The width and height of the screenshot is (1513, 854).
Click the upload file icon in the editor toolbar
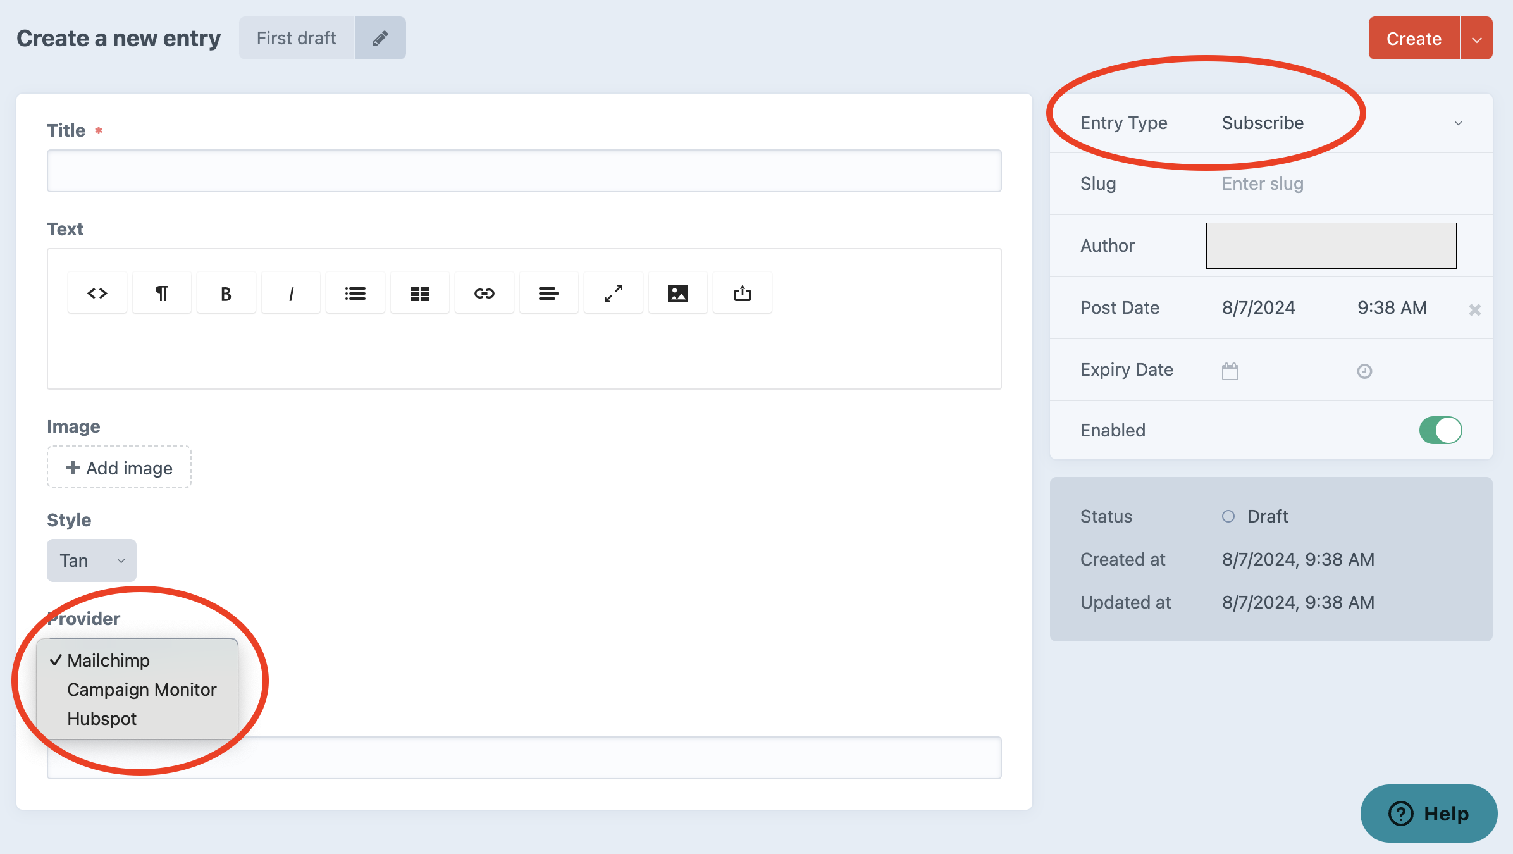[x=743, y=293]
